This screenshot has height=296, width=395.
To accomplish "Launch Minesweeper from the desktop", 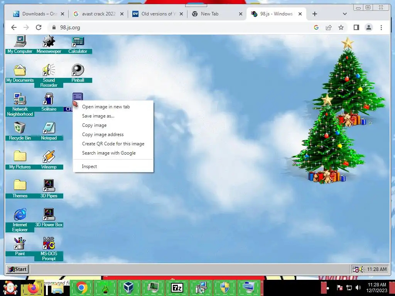I will [x=49, y=45].
